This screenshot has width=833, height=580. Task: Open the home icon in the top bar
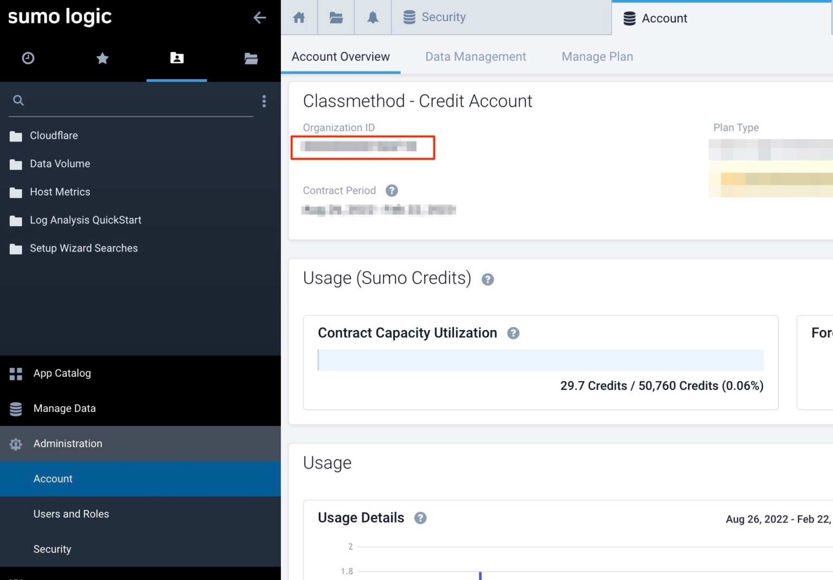[x=298, y=17]
